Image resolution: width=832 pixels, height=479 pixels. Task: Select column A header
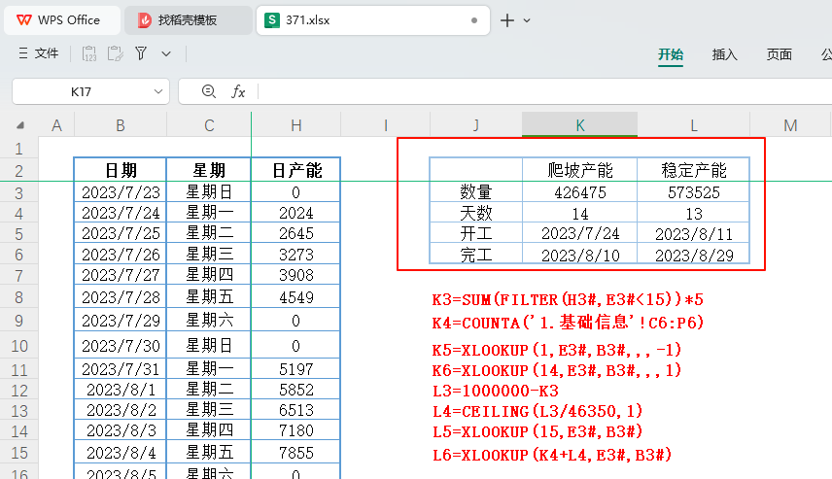point(56,125)
